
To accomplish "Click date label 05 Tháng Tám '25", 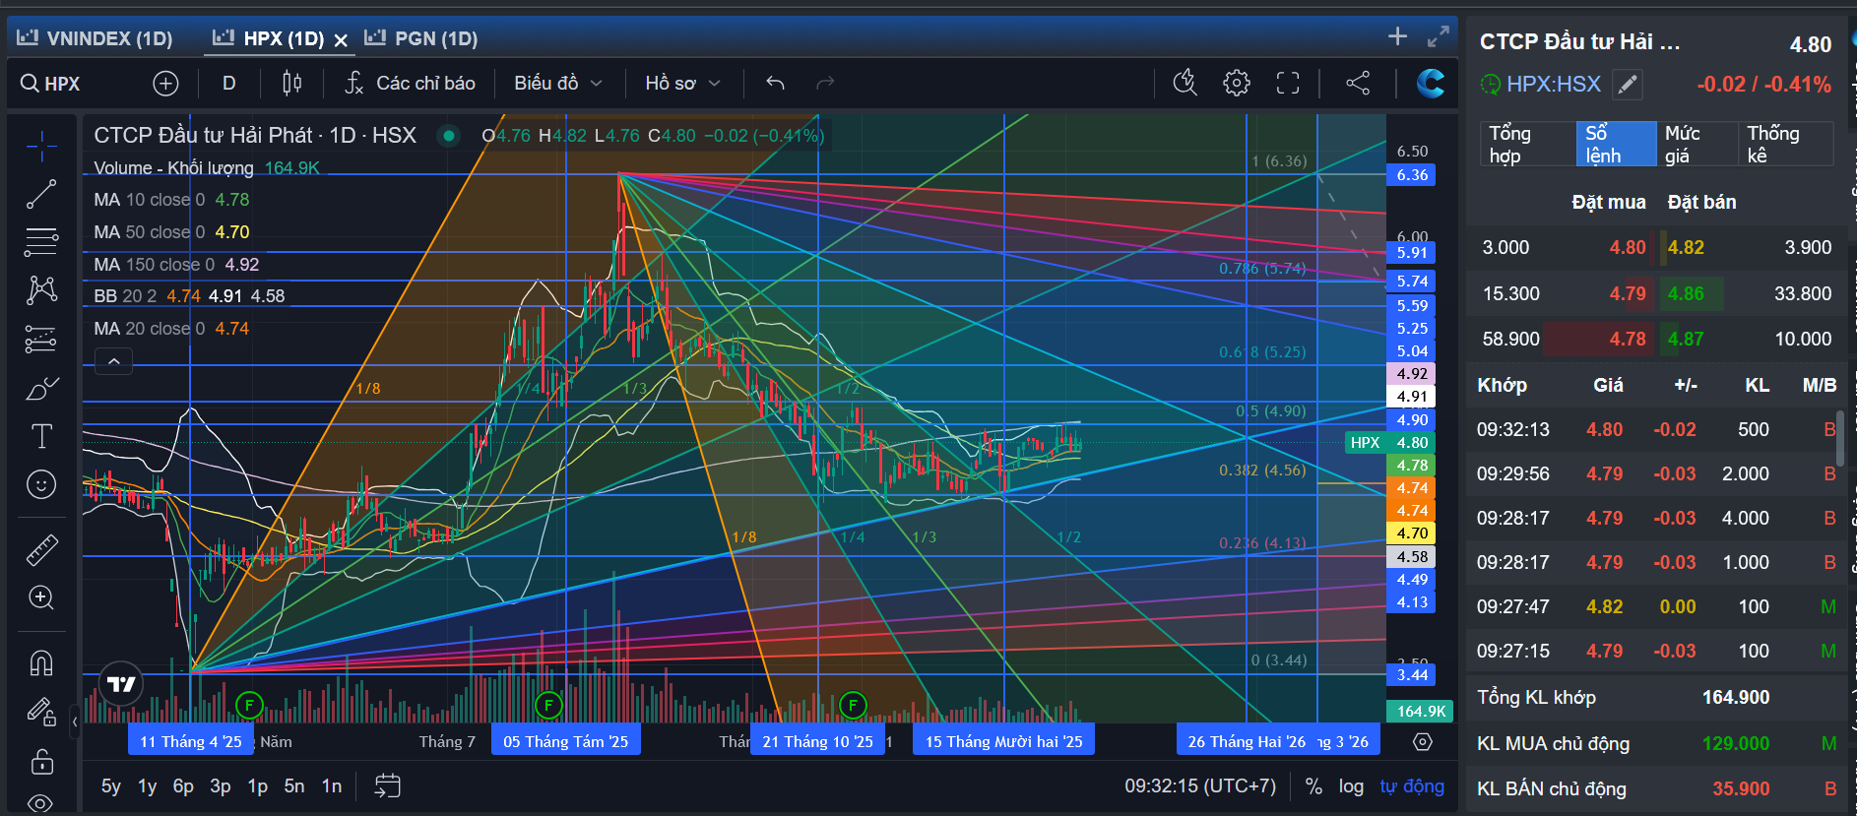I will pyautogui.click(x=566, y=741).
